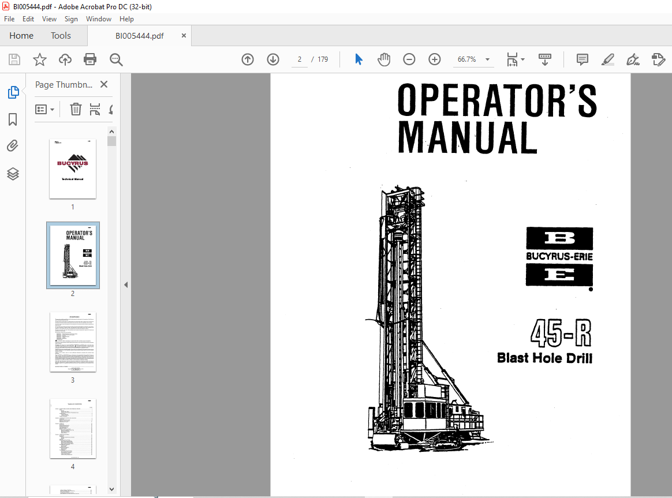
Task: Open the File menu
Action: click(9, 19)
